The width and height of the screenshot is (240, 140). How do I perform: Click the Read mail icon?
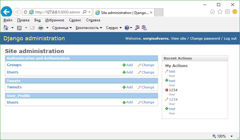pos(32,28)
